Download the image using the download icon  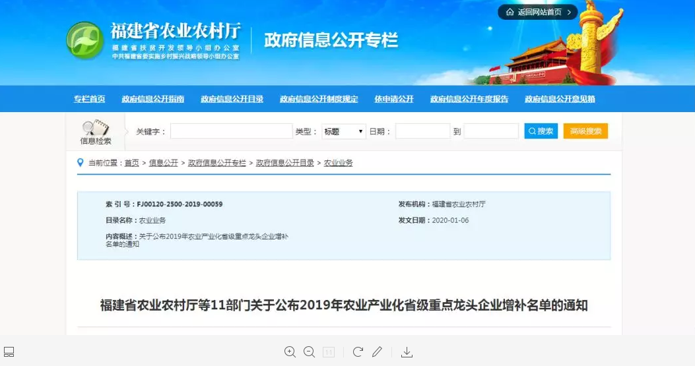click(x=407, y=352)
